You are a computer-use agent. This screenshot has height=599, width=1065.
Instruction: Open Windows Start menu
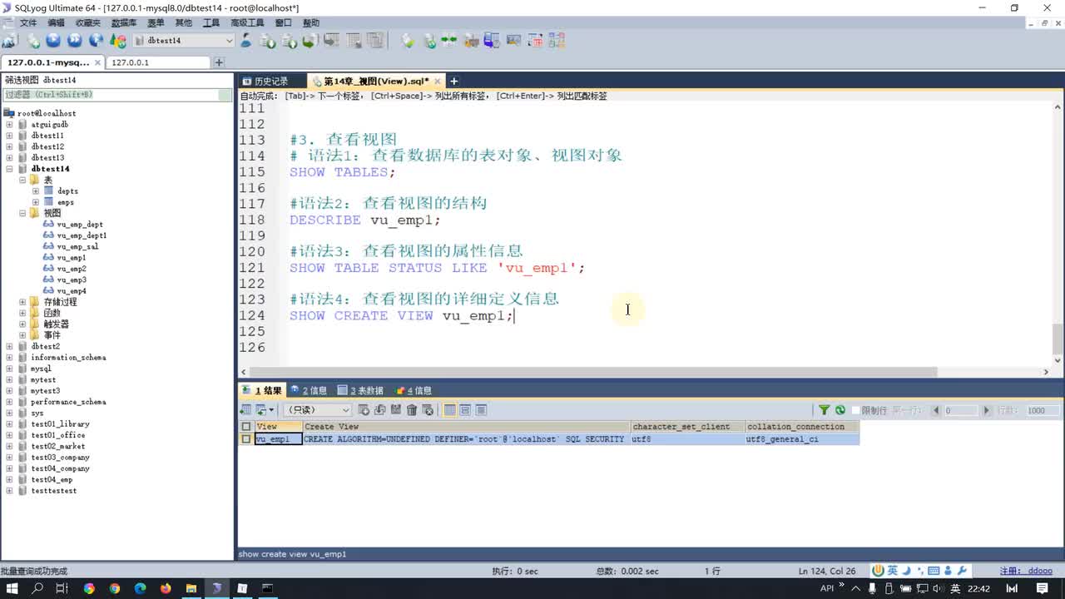(12, 588)
